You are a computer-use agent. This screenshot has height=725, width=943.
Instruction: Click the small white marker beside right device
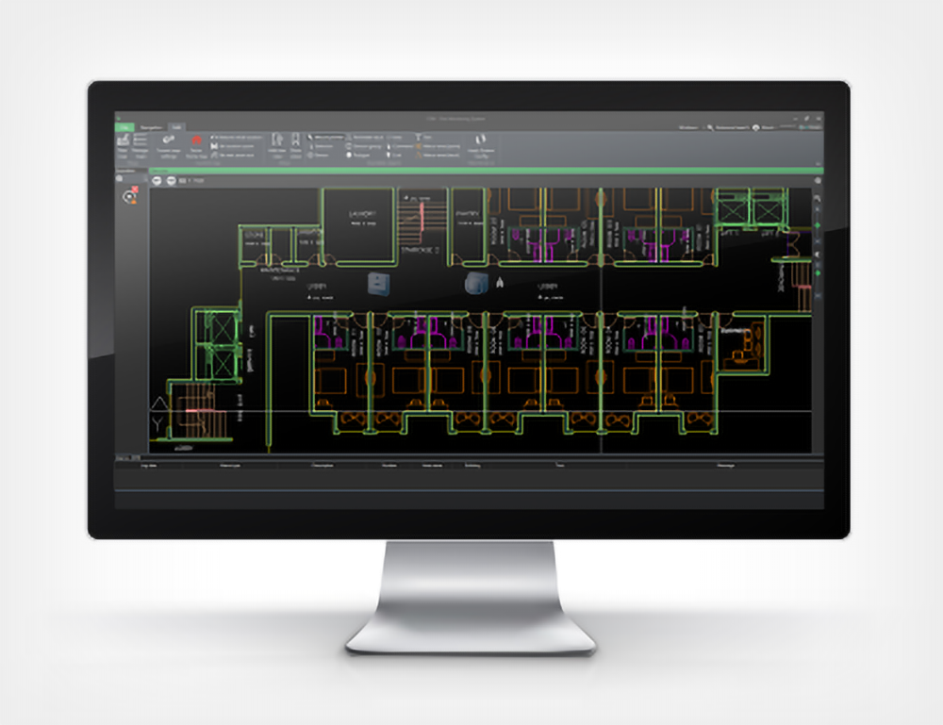[x=500, y=281]
